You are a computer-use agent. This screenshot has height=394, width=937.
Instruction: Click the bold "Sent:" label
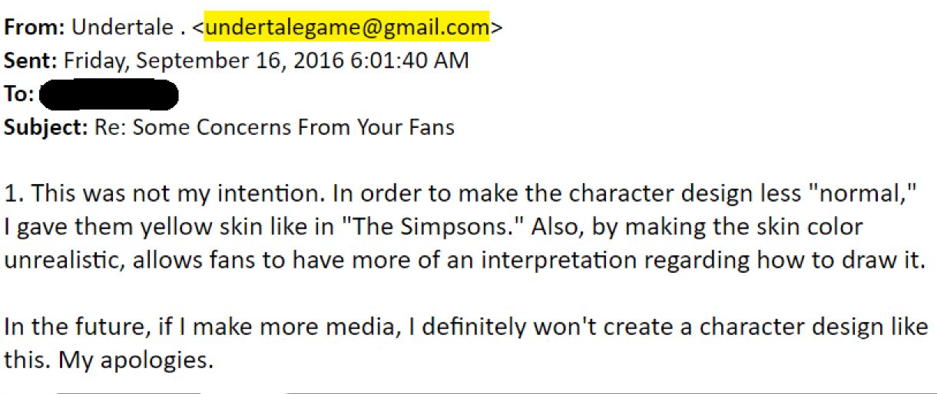tap(31, 61)
